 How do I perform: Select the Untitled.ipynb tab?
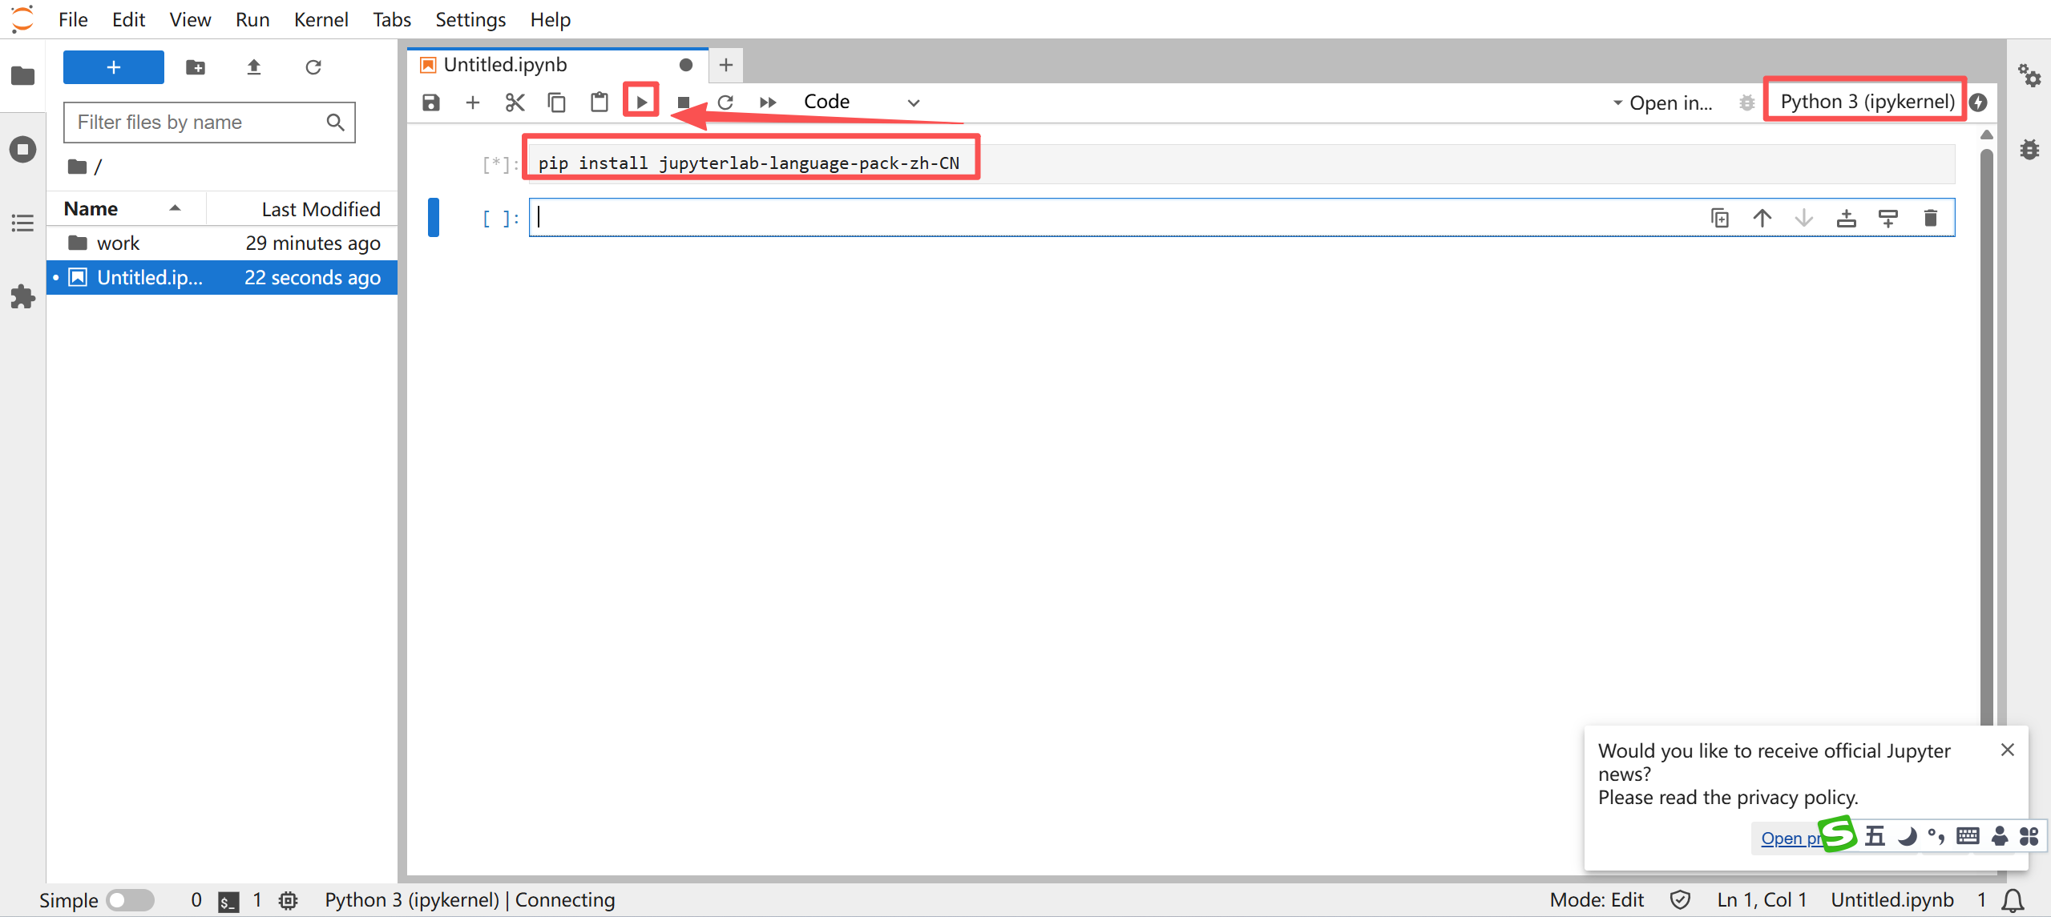point(505,65)
